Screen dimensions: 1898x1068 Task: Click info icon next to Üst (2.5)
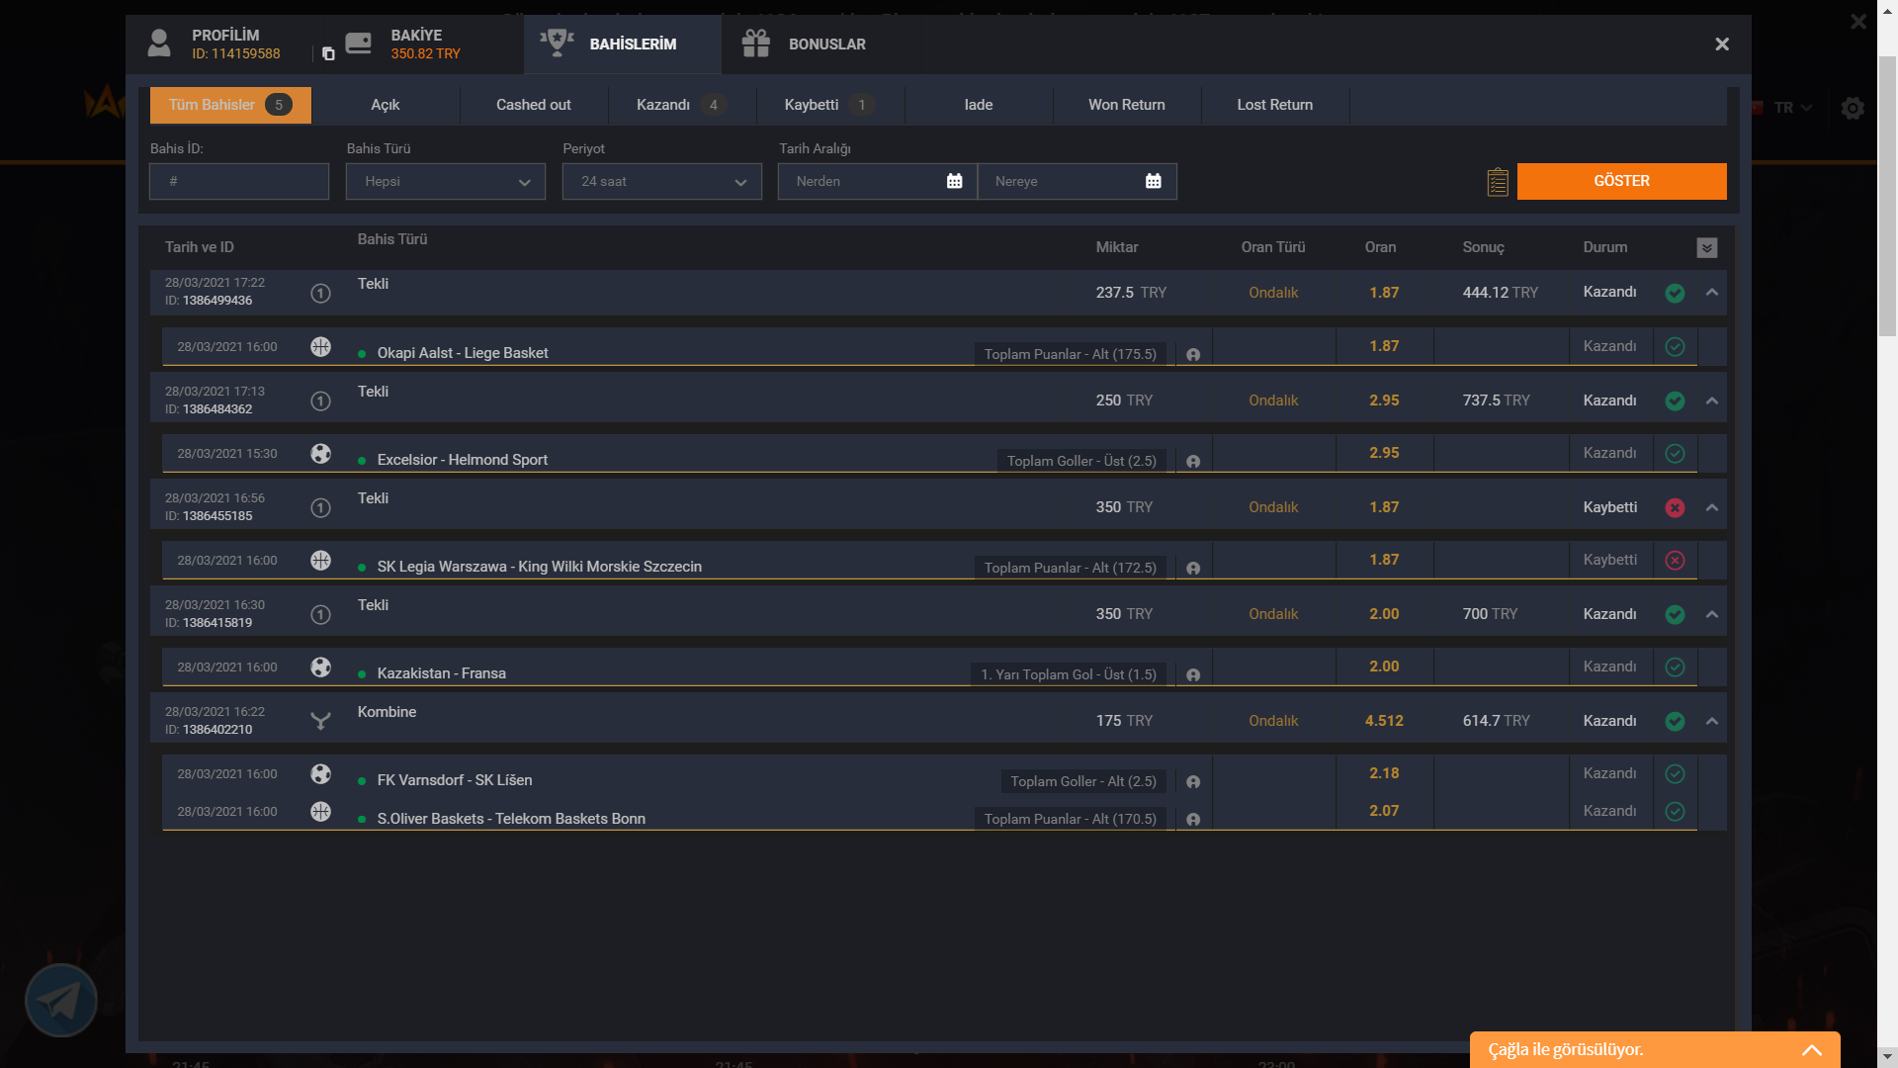[x=1193, y=462]
